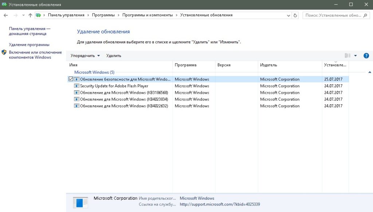Open the view options dropdown arrow
This screenshot has width=373, height=212.
[x=356, y=56]
